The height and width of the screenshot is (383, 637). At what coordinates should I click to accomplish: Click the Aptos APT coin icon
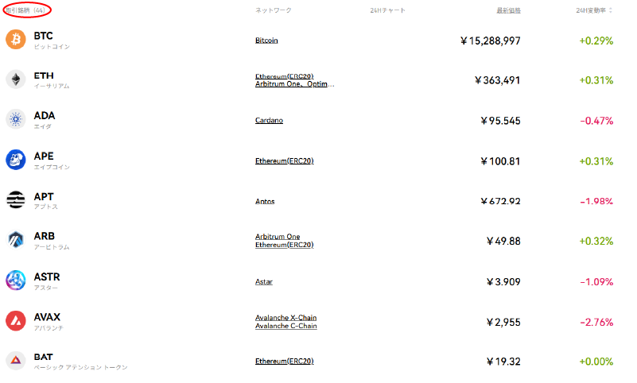[x=16, y=200]
